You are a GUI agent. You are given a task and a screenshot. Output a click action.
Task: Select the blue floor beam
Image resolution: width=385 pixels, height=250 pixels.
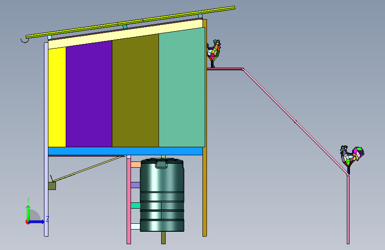coord(126,151)
